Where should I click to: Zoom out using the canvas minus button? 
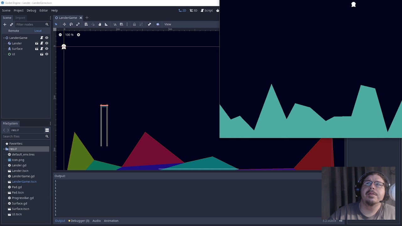[60, 35]
